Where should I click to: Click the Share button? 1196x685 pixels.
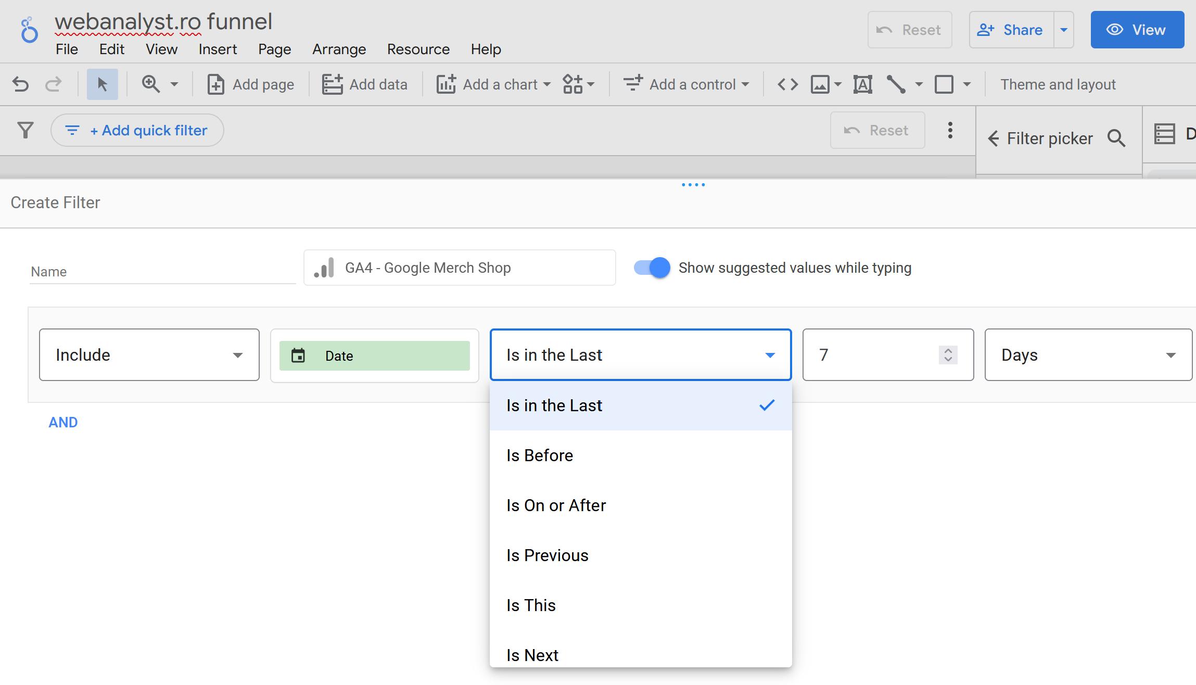point(1011,30)
